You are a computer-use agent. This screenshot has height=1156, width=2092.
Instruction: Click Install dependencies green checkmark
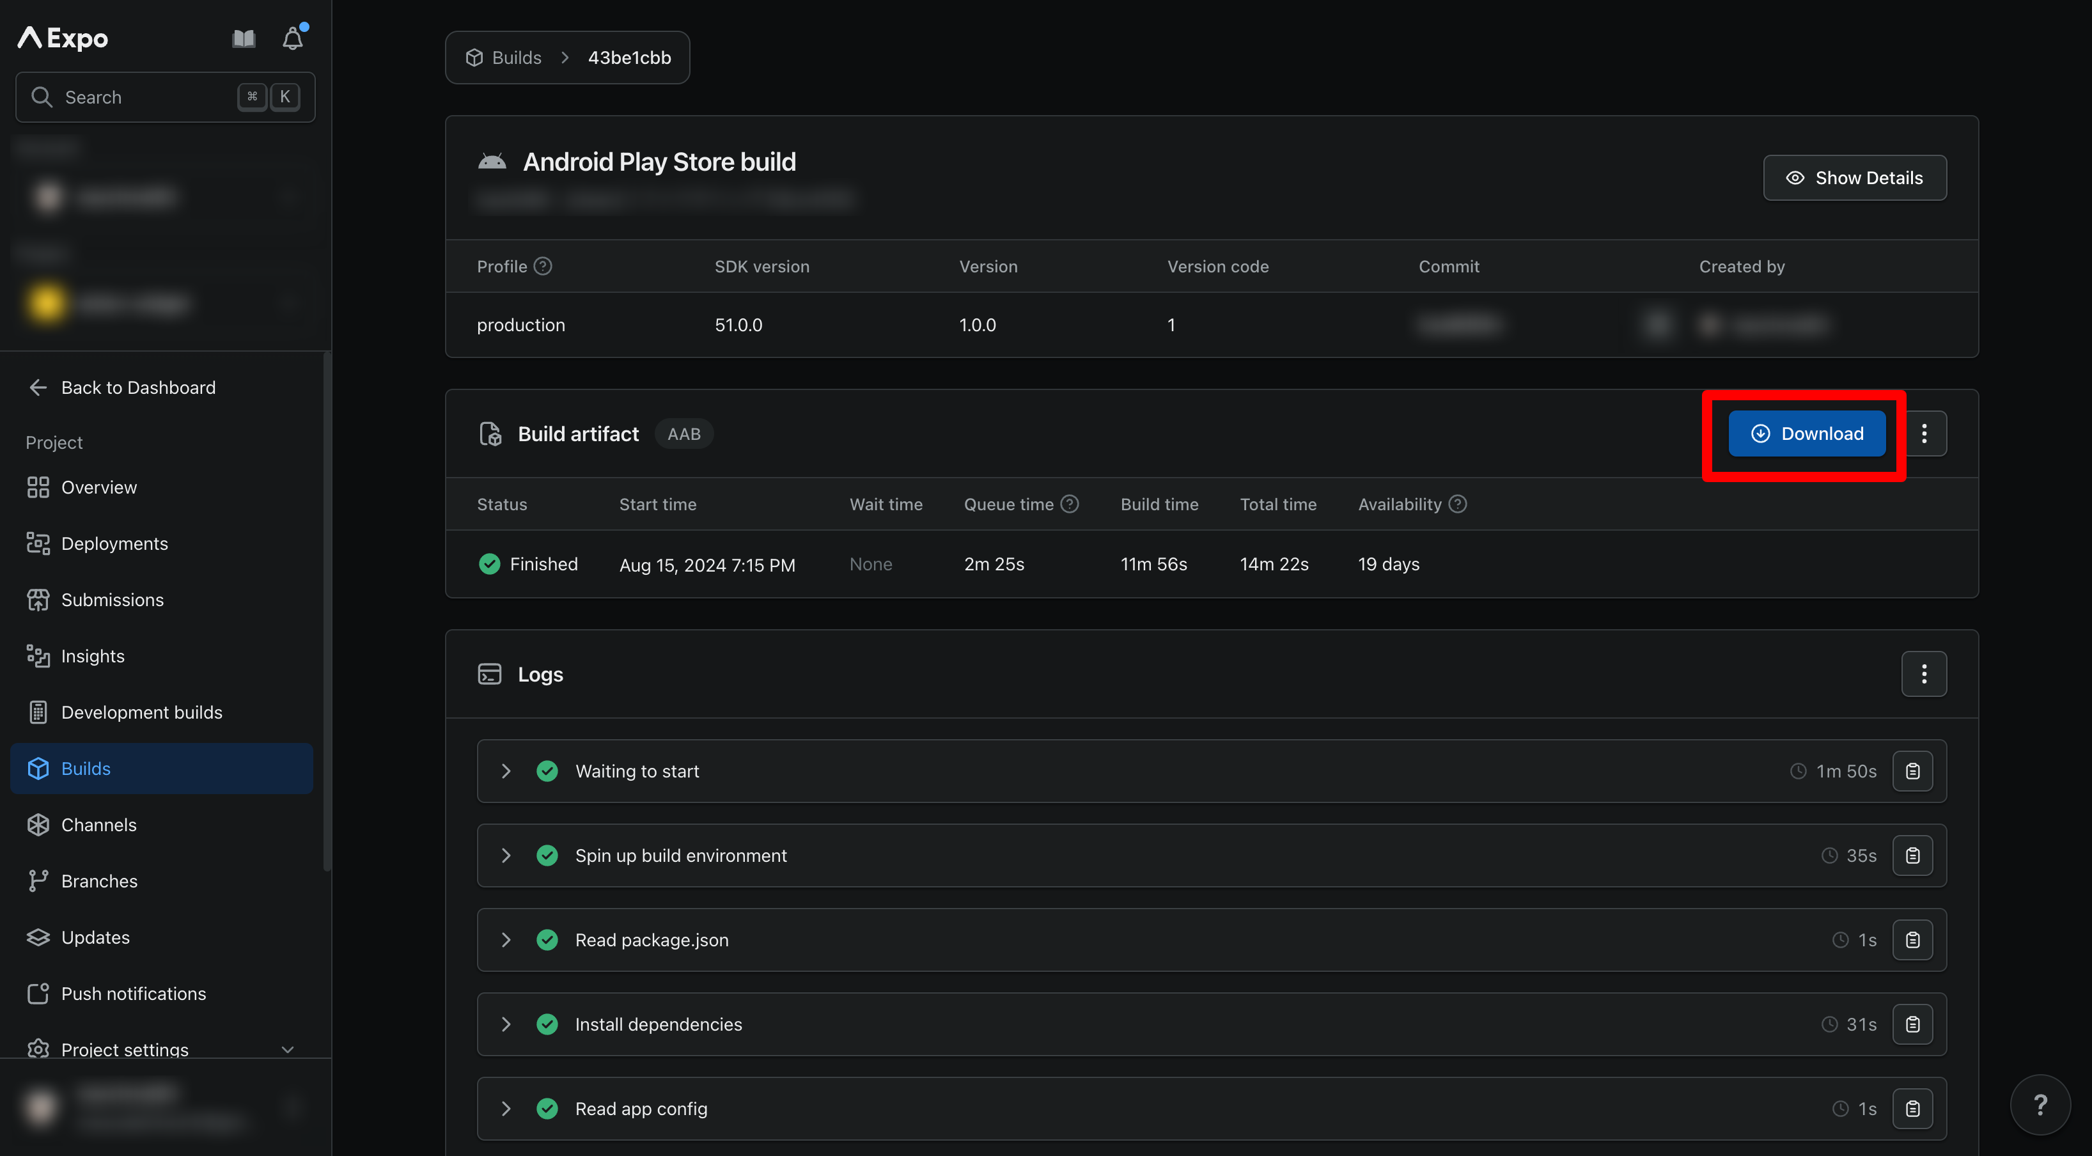click(x=547, y=1024)
